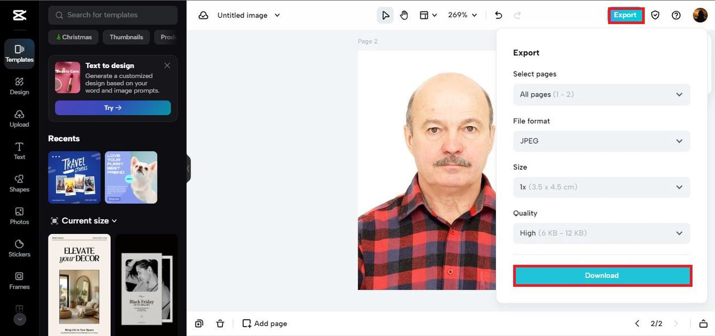
Task: Open the page overview icon at bottom right
Action: coord(703,324)
